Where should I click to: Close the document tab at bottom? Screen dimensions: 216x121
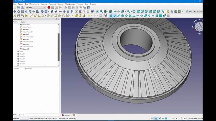click(x=74, y=115)
